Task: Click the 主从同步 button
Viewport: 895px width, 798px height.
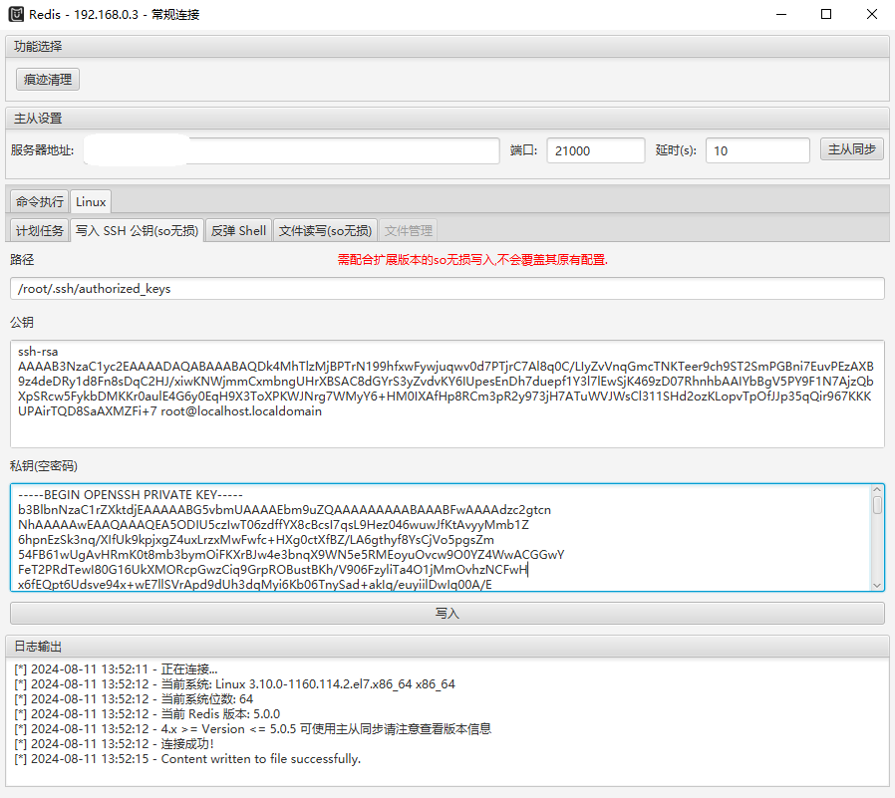Action: 851,149
